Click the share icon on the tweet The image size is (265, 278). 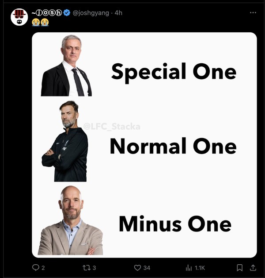coord(253,268)
